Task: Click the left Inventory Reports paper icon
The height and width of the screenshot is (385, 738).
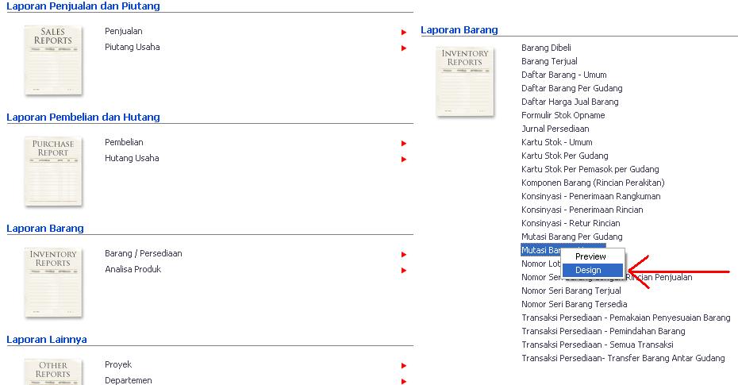Action: [x=53, y=282]
